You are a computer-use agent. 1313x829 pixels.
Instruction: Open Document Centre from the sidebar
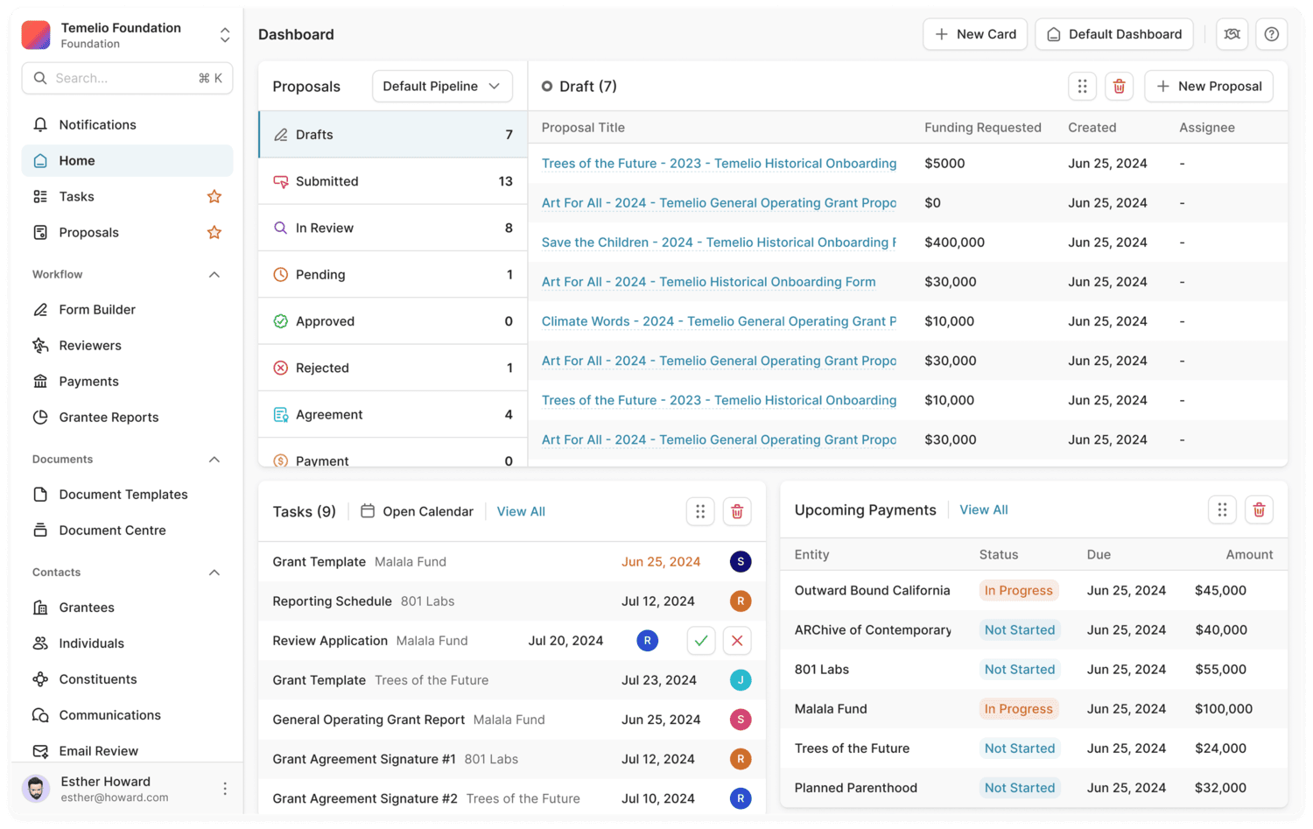click(112, 530)
